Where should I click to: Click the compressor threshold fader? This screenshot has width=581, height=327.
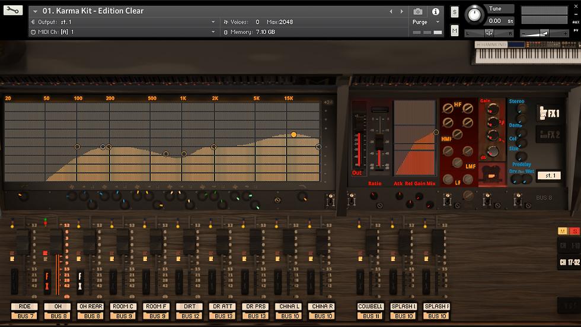[379, 142]
